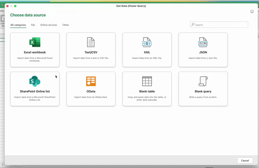The image size is (259, 168).
Task: Show the Online services tab
Action: (x=49, y=25)
